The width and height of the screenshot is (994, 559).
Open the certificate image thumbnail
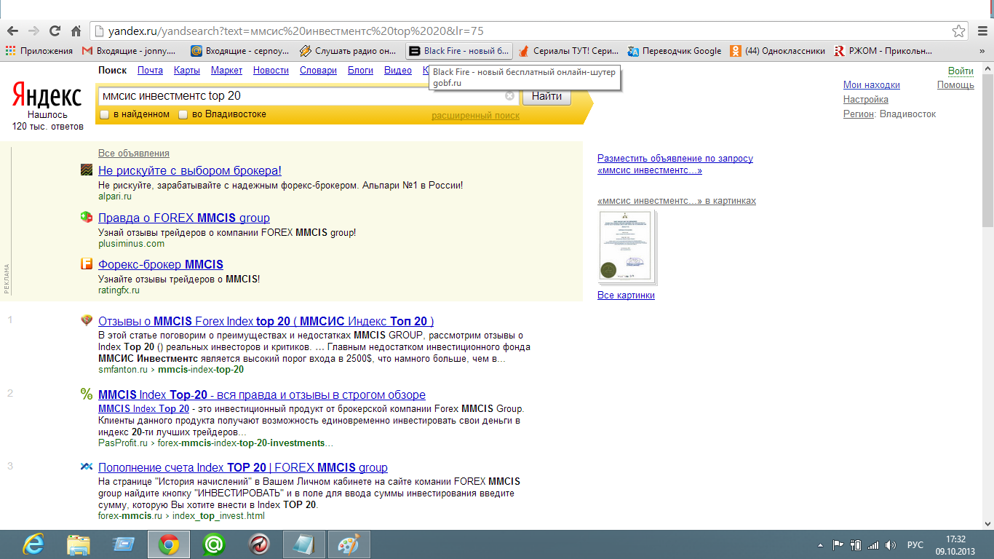point(626,247)
